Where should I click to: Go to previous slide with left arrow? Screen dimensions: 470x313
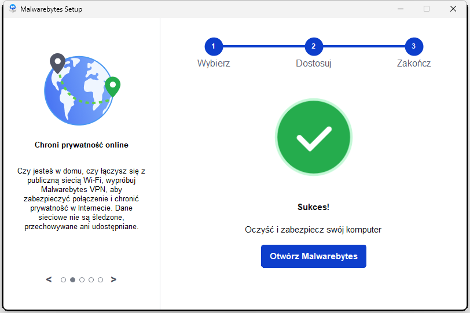[x=49, y=279]
